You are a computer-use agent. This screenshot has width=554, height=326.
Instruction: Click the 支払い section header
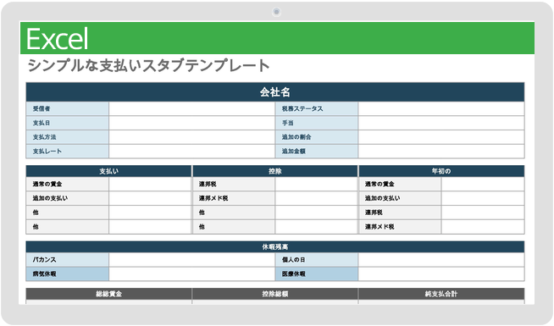(108, 171)
